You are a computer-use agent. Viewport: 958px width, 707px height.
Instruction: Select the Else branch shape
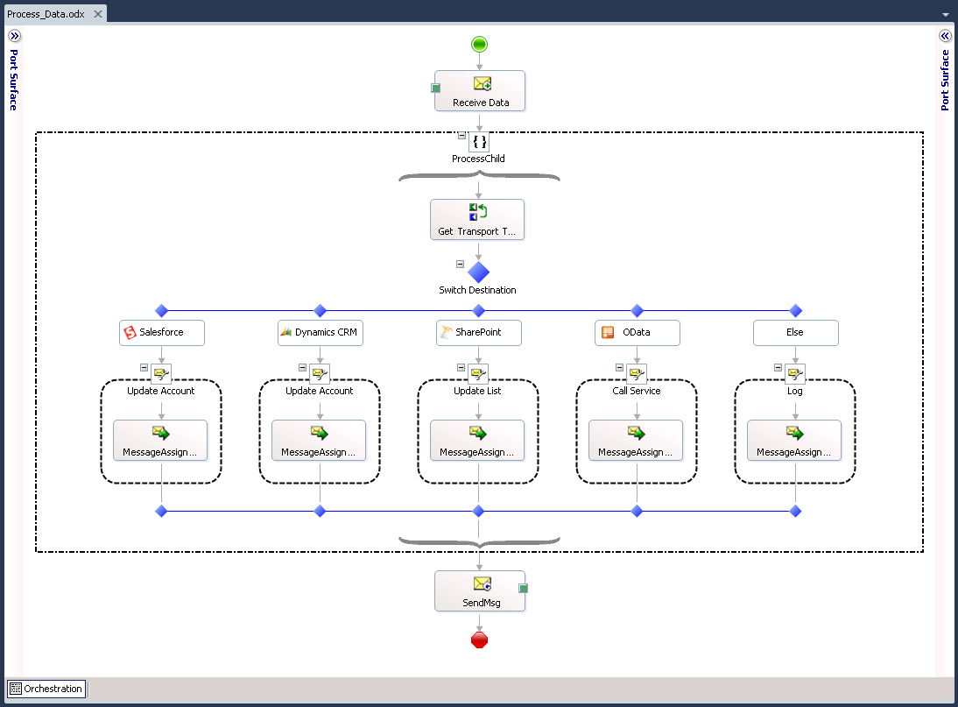tap(795, 332)
